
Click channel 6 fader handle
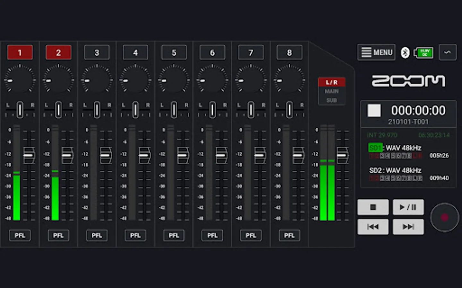(x=221, y=155)
